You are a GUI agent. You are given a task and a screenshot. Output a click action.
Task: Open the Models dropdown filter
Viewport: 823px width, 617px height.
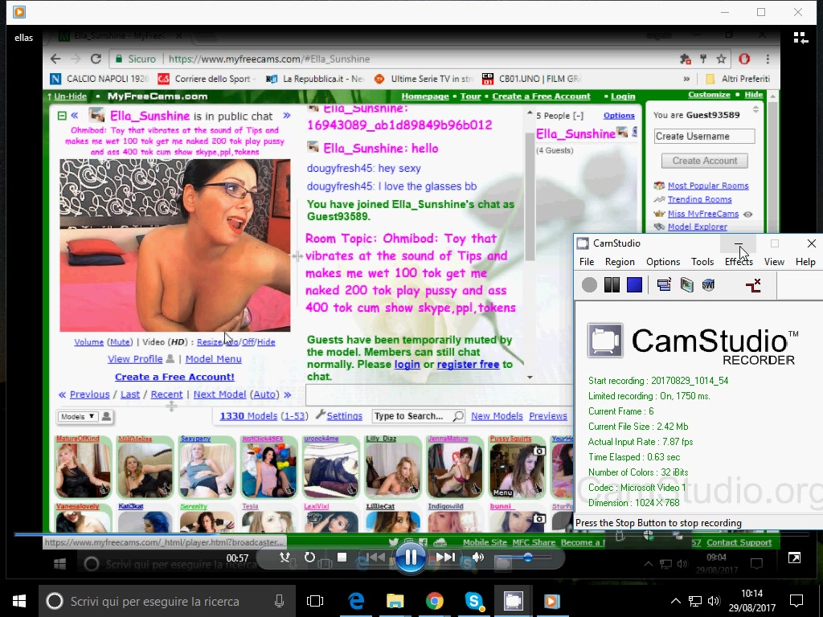77,416
